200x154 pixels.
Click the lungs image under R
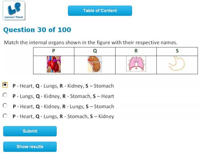coord(135,64)
